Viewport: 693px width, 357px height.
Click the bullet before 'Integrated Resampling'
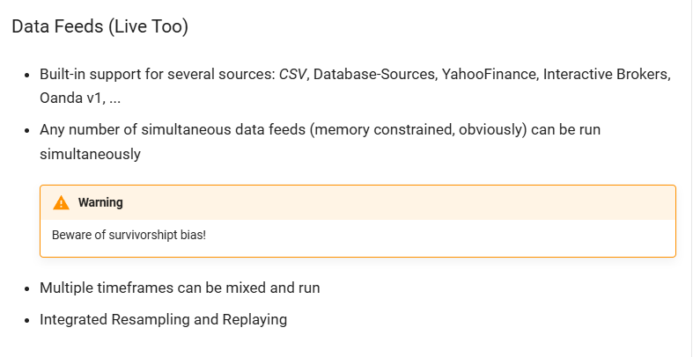pyautogui.click(x=28, y=319)
